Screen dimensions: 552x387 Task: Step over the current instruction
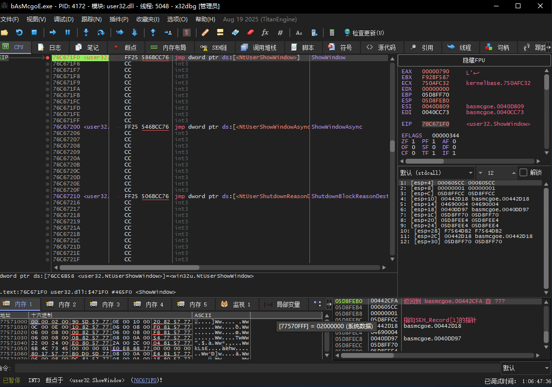click(101, 33)
